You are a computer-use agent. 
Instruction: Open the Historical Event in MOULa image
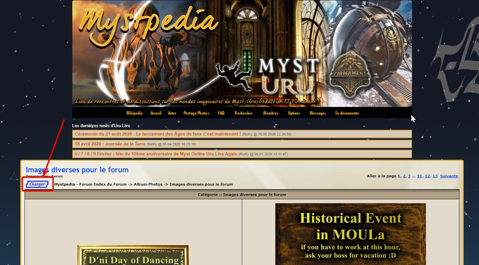tap(350, 234)
